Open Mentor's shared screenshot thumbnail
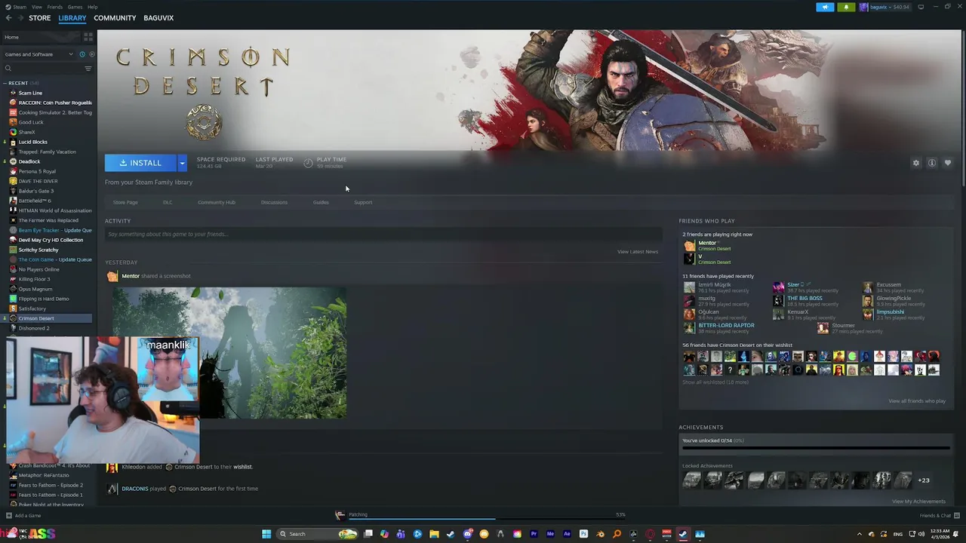 coord(229,352)
